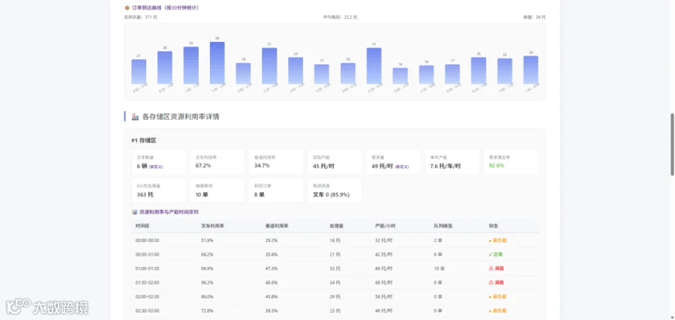Click the chart bar labeled 32
The image size is (675, 320).
click(191, 65)
